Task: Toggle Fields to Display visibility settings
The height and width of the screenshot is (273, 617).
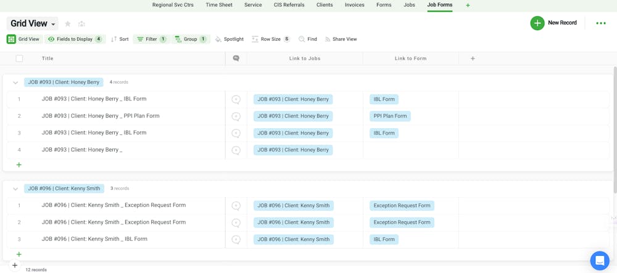Action: click(x=75, y=39)
